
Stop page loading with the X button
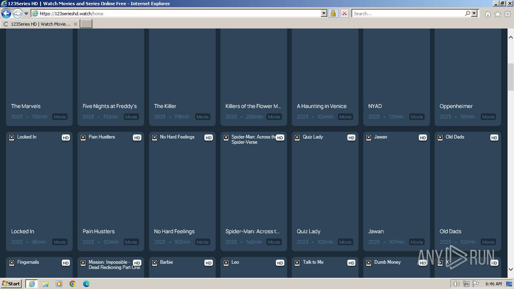[344, 14]
